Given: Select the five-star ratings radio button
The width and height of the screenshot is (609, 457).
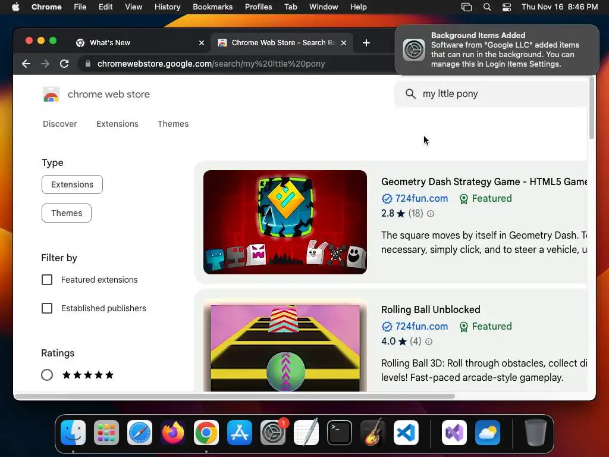Looking at the screenshot, I should 47,375.
